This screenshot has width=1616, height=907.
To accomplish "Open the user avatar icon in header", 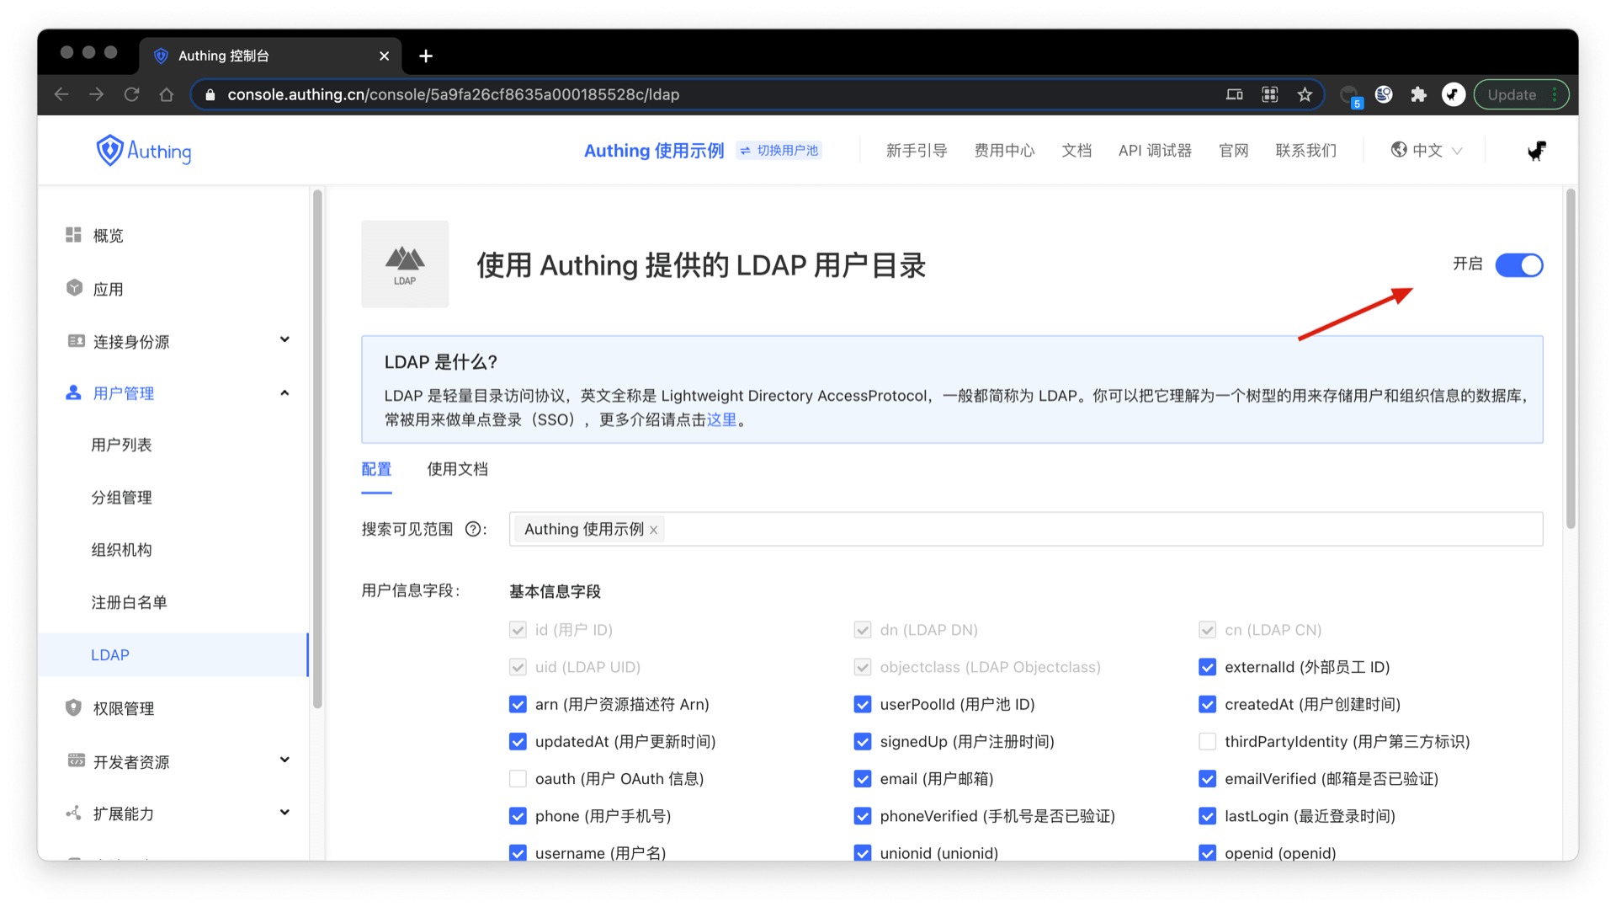I will 1536,151.
